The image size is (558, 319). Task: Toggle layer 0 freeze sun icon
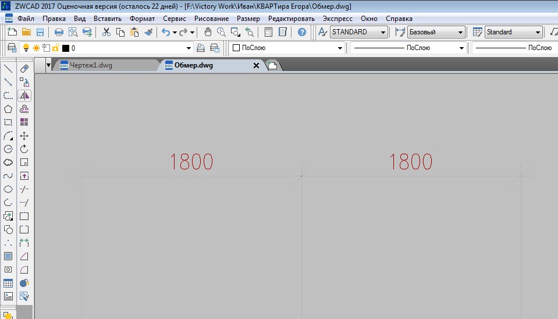pos(36,48)
